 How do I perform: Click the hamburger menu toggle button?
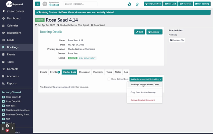[x=38, y=4]
